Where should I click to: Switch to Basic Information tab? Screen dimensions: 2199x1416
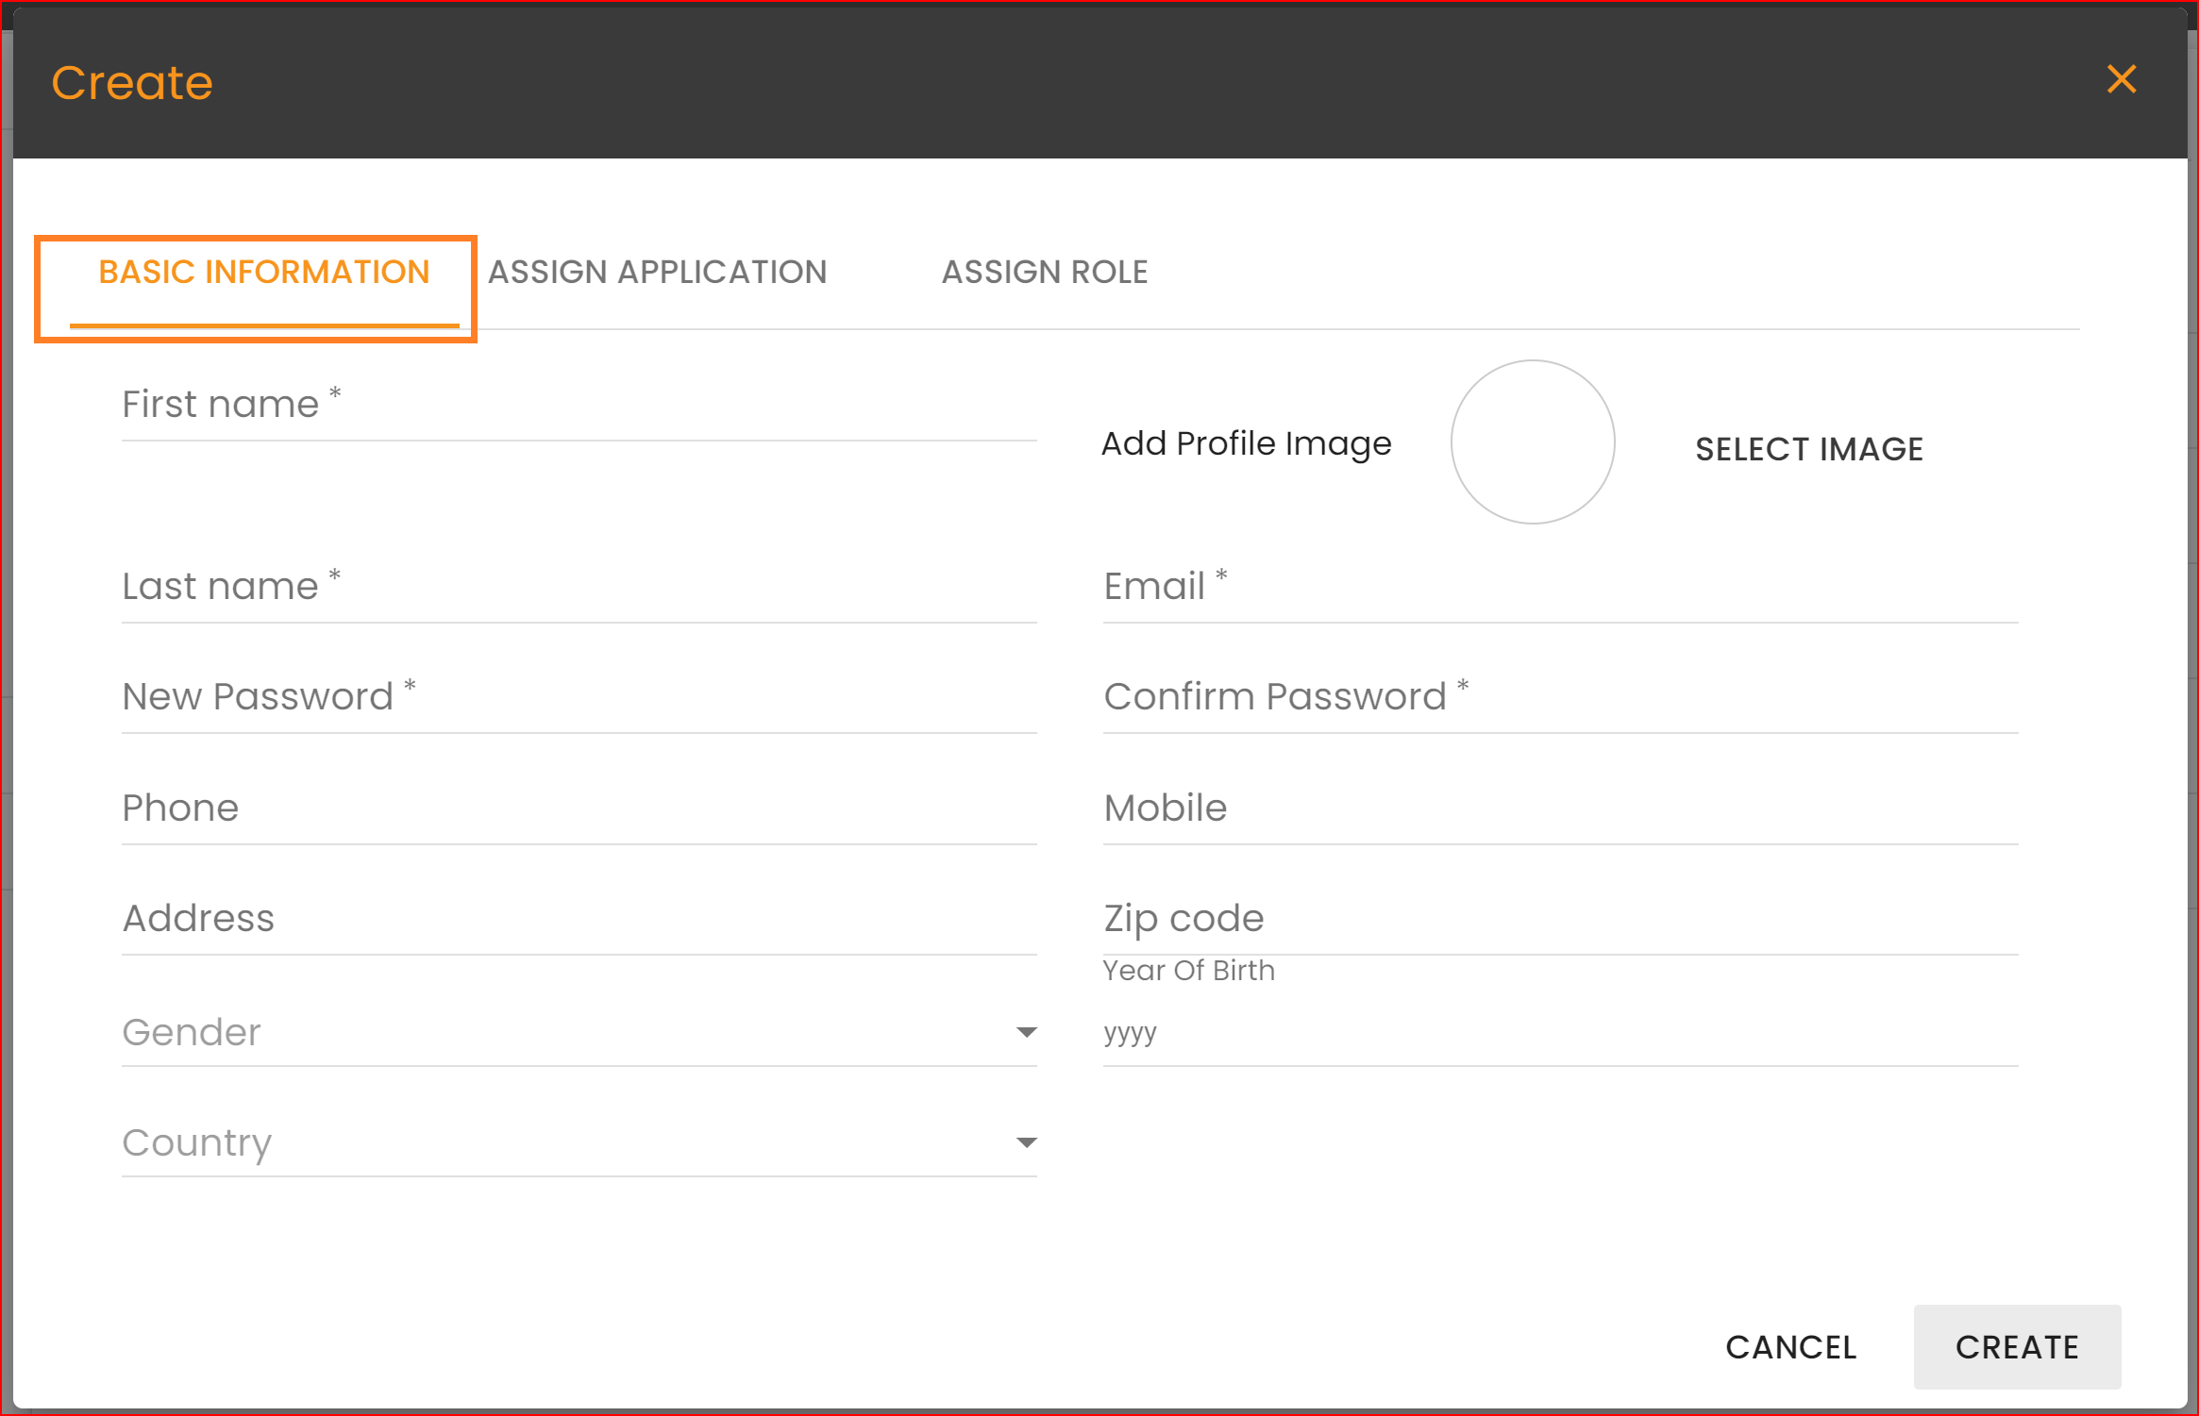pos(263,273)
